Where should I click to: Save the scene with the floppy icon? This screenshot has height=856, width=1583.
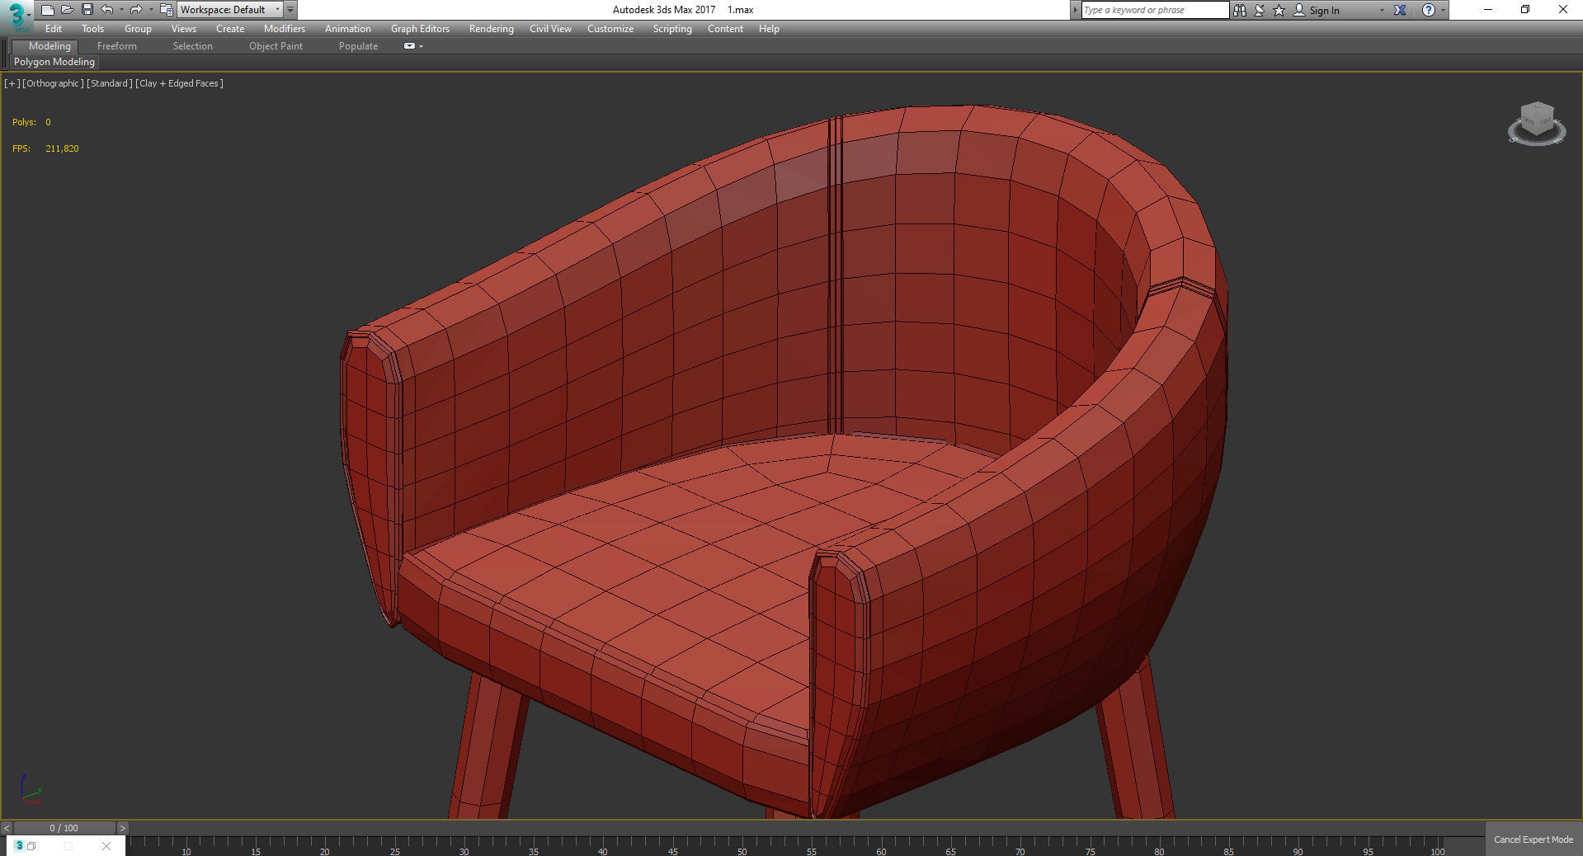click(x=87, y=10)
